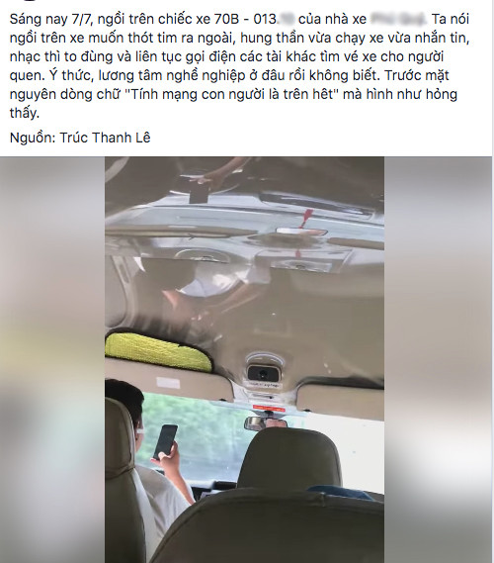Click the post text starting 'Sáng nay 7/7'
This screenshot has width=494, height=563.
[x=239, y=65]
